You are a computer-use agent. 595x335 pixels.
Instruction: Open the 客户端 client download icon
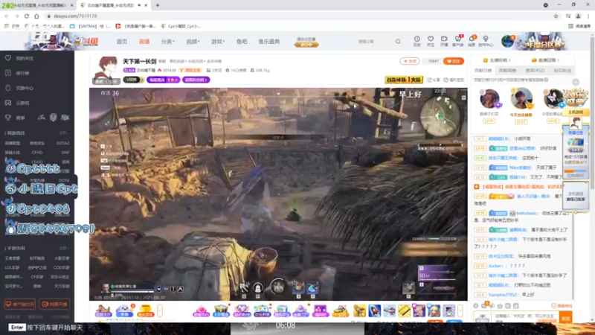click(458, 41)
